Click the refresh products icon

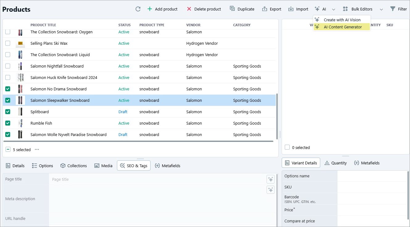tap(138, 9)
